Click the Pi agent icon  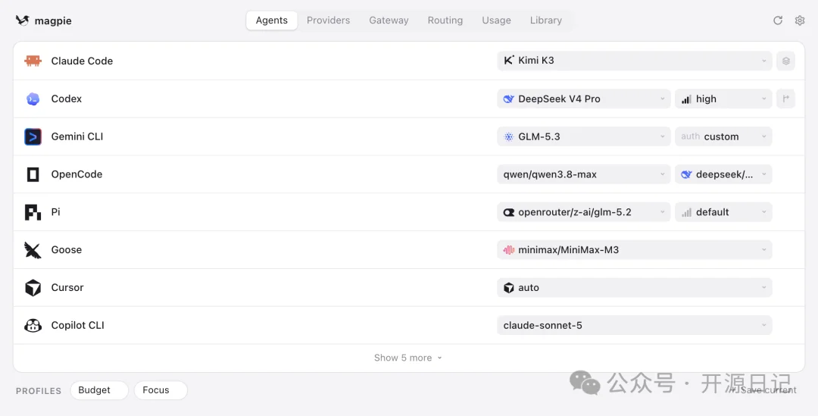(33, 212)
